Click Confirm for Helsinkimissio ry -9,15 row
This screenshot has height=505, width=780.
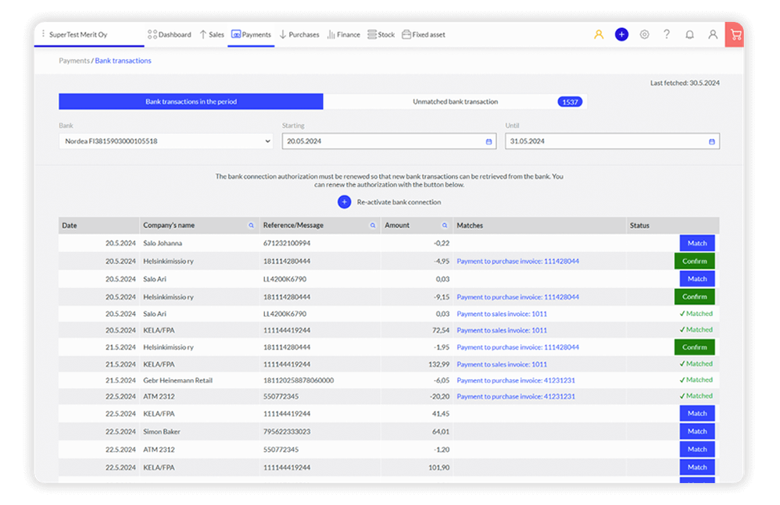pos(695,297)
